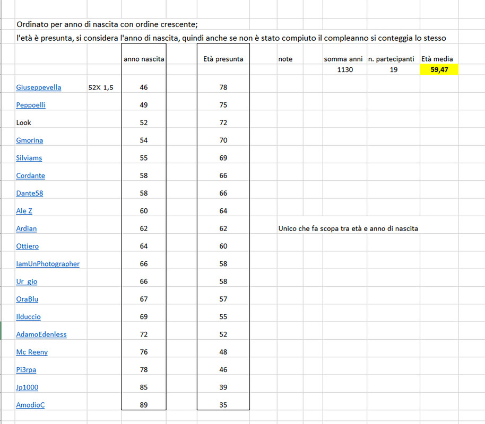Image resolution: width=485 pixels, height=424 pixels.
Task: Select birth year 89 in AmodioC row
Action: [x=143, y=405]
